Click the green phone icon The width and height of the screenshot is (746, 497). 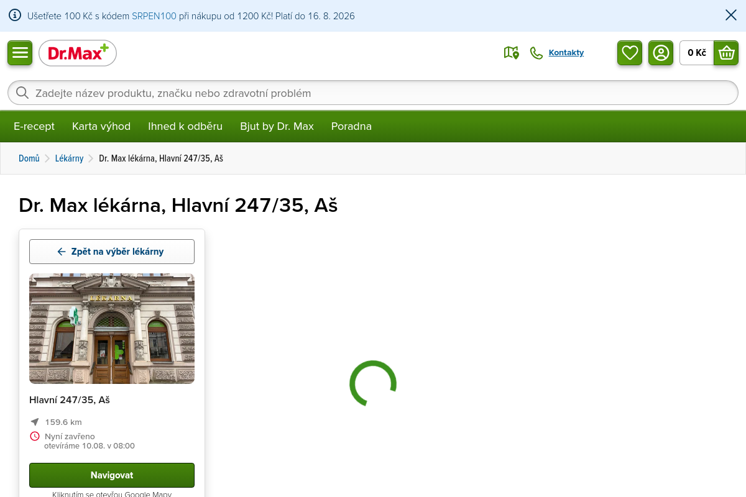click(x=536, y=53)
